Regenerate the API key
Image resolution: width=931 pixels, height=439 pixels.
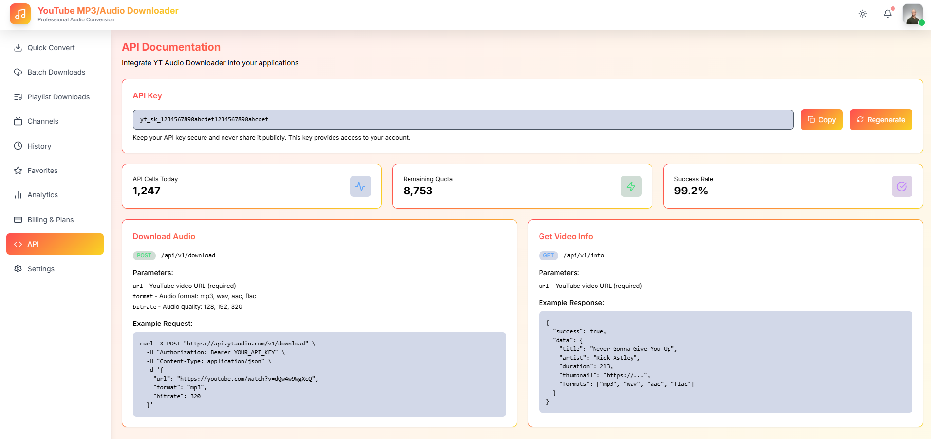pos(880,120)
